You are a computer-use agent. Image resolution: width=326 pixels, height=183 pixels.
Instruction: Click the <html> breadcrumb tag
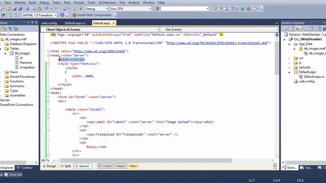pos(107,166)
